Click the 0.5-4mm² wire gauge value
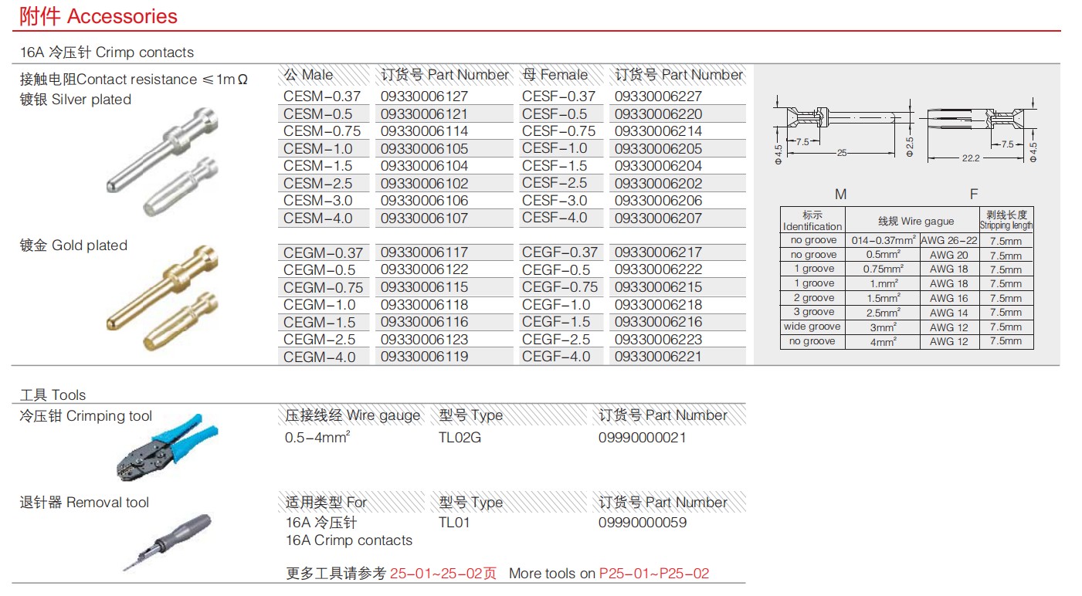Screen dimensions: 1082x596 click(x=318, y=437)
